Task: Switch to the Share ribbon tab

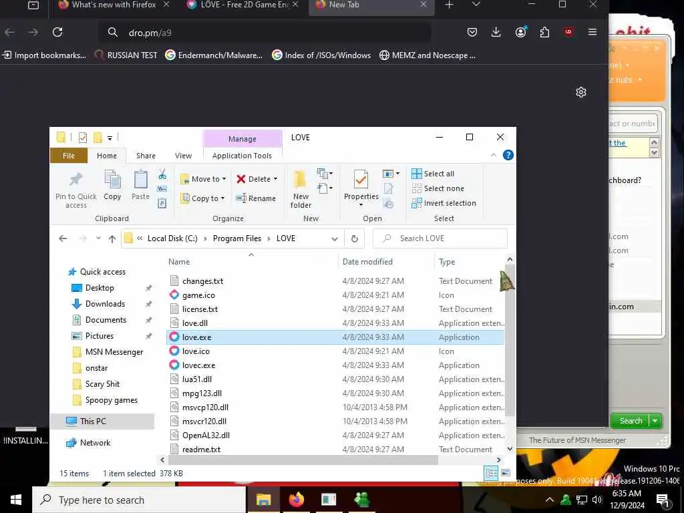Action: 146,156
